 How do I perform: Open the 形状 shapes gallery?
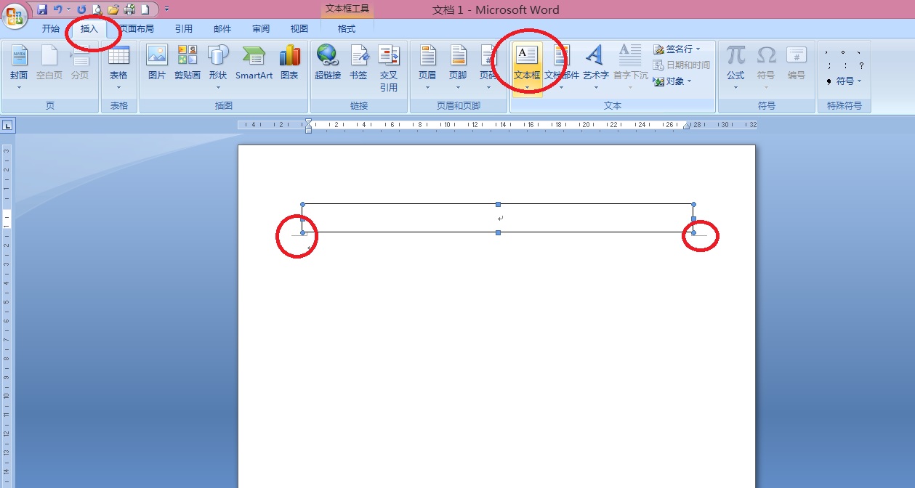click(x=218, y=67)
